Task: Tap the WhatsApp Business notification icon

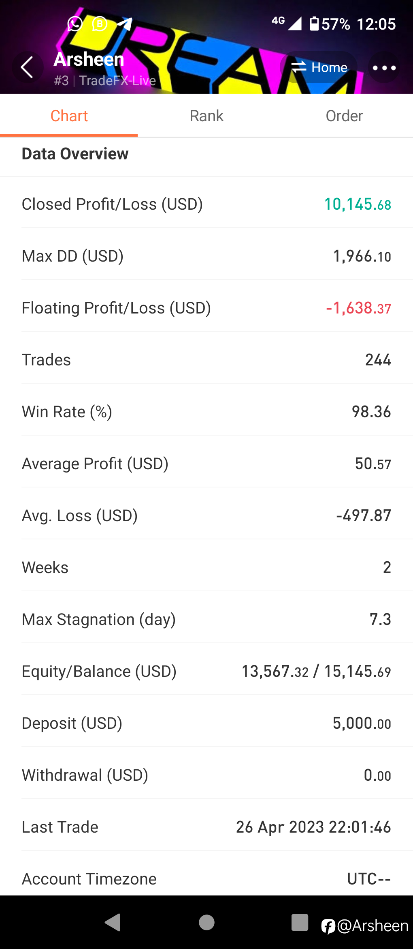Action: point(100,24)
